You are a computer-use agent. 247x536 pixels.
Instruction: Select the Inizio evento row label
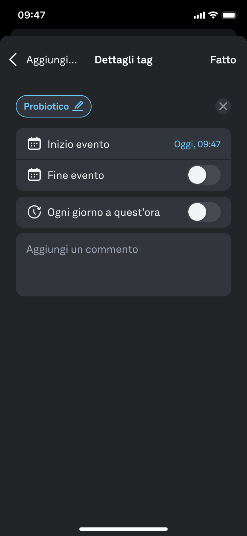(78, 144)
